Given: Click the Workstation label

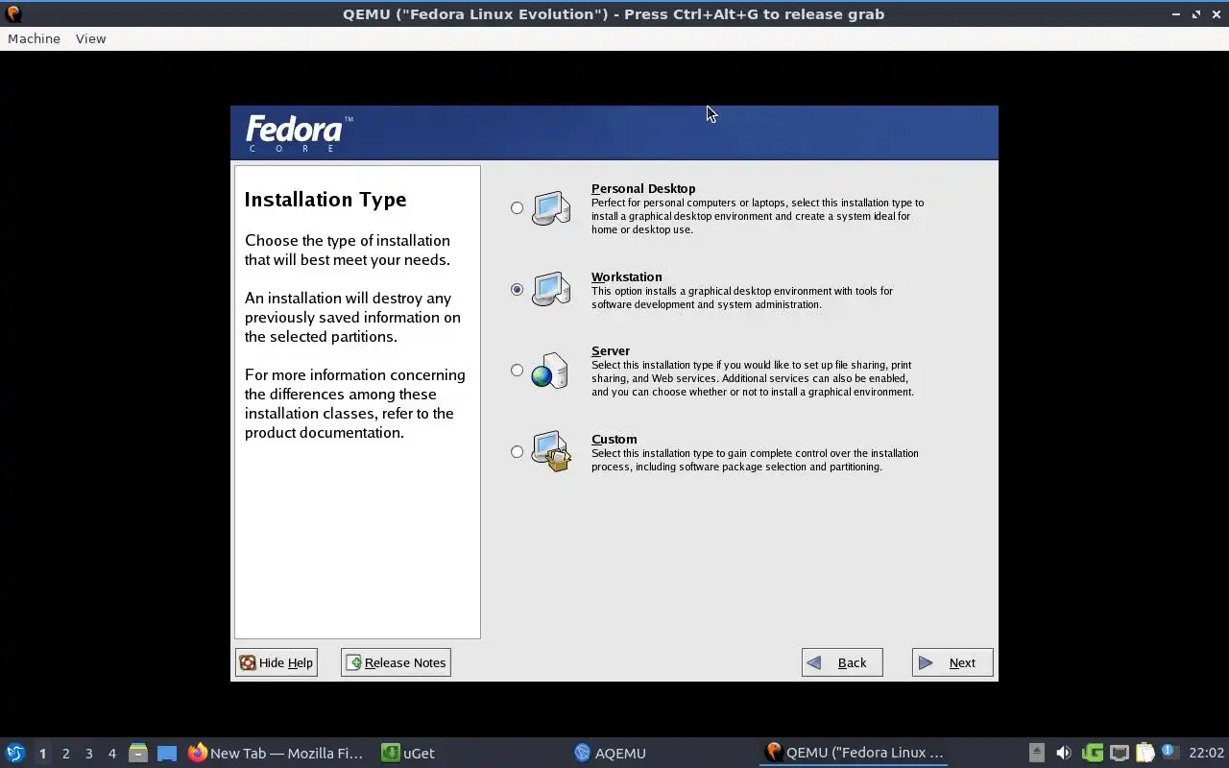Looking at the screenshot, I should pyautogui.click(x=626, y=276).
